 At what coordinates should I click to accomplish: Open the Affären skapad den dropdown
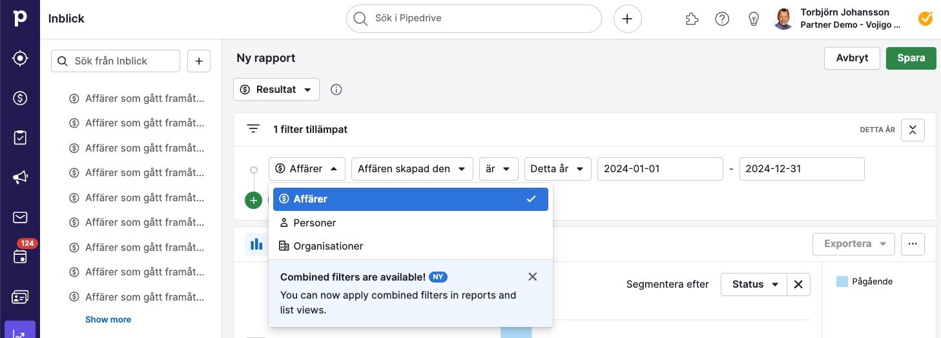point(412,168)
